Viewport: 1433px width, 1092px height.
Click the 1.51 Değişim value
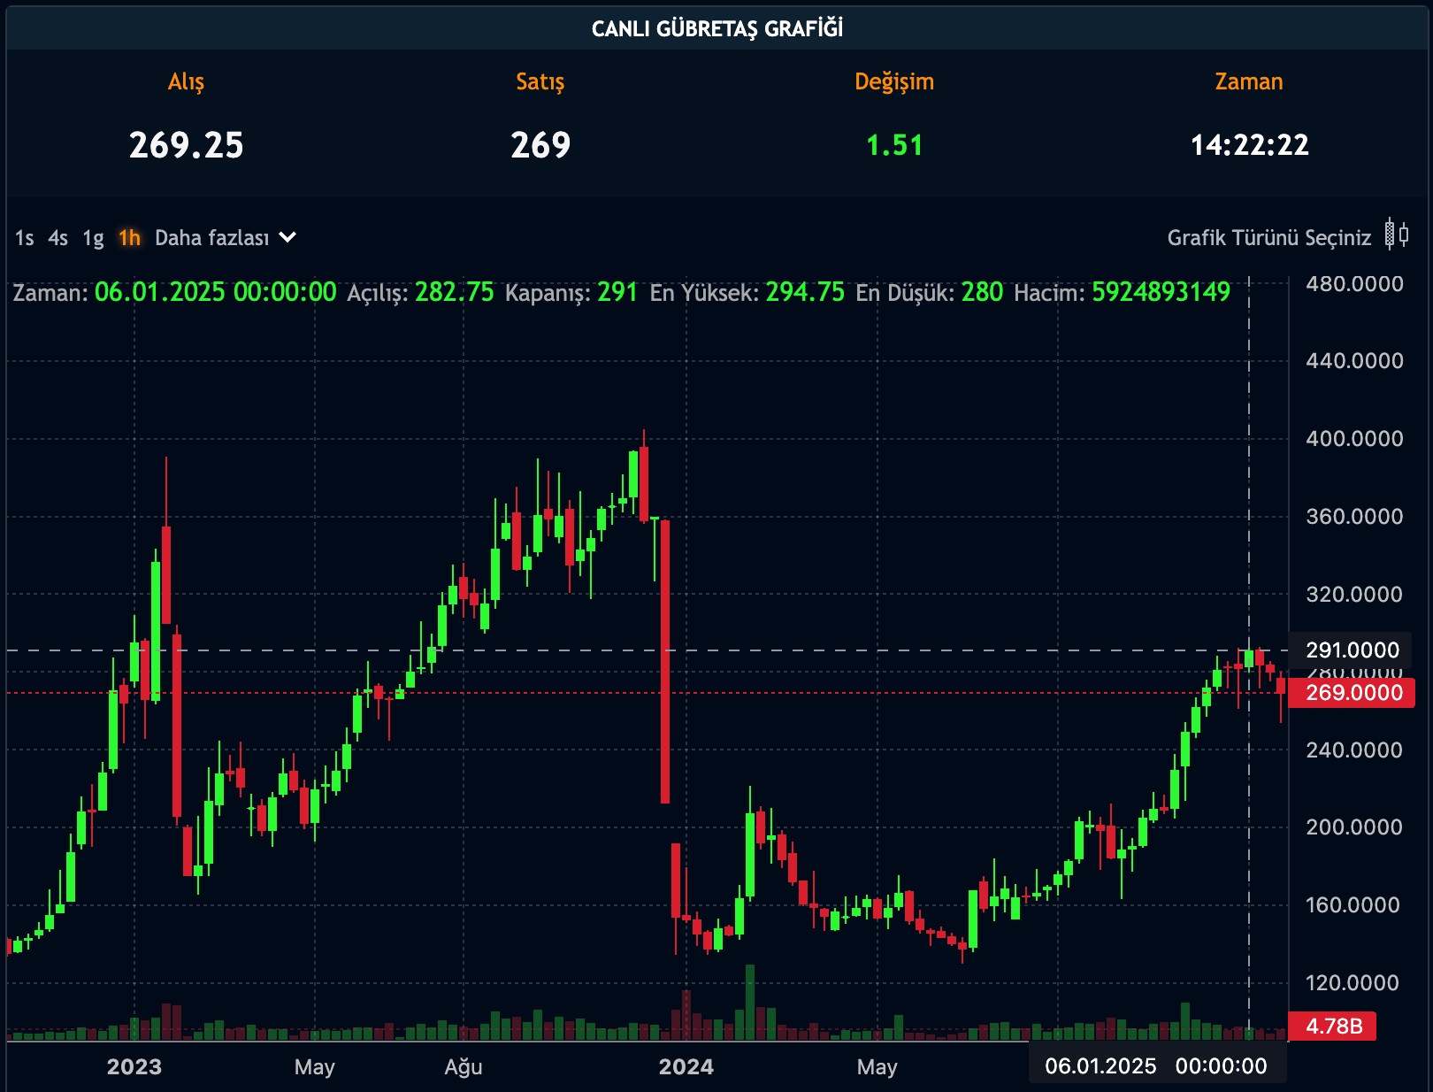tap(894, 145)
